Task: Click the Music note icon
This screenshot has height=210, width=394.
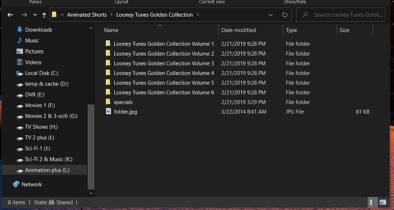Action: [20, 40]
